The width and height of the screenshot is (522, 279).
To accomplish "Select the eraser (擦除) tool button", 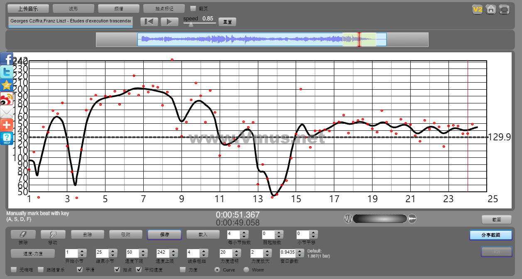I will (x=23, y=235).
